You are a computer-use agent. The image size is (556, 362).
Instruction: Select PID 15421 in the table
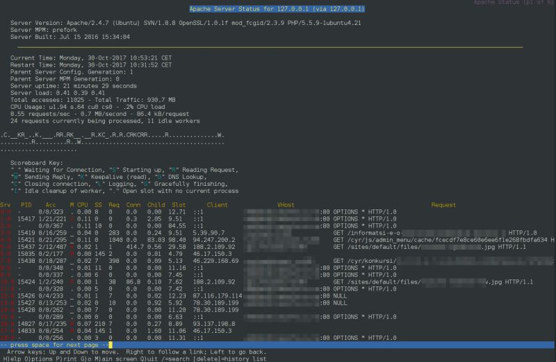26,240
